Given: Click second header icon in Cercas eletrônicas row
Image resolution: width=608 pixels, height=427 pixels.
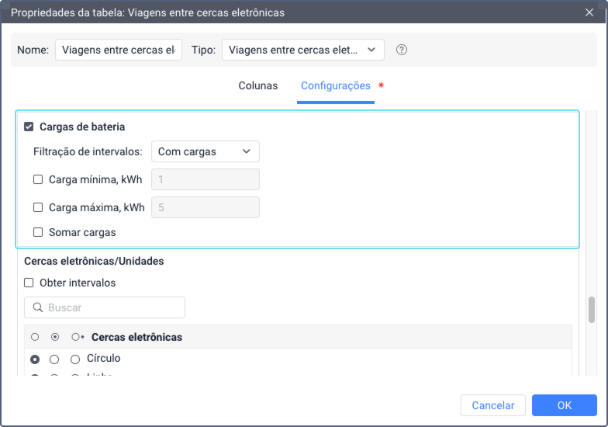Looking at the screenshot, I should coord(54,337).
